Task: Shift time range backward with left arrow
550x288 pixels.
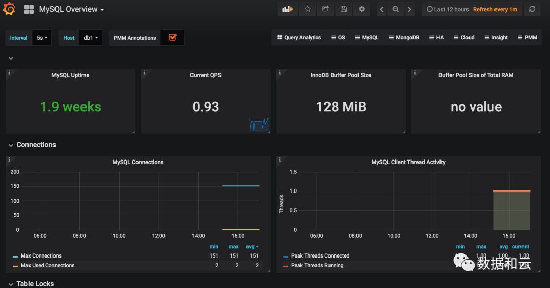Action: click(381, 10)
